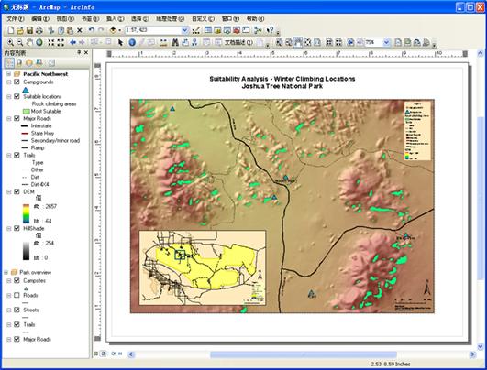This screenshot has height=370, width=487.
Task: Open the map scale dropdown
Action: pos(184,30)
